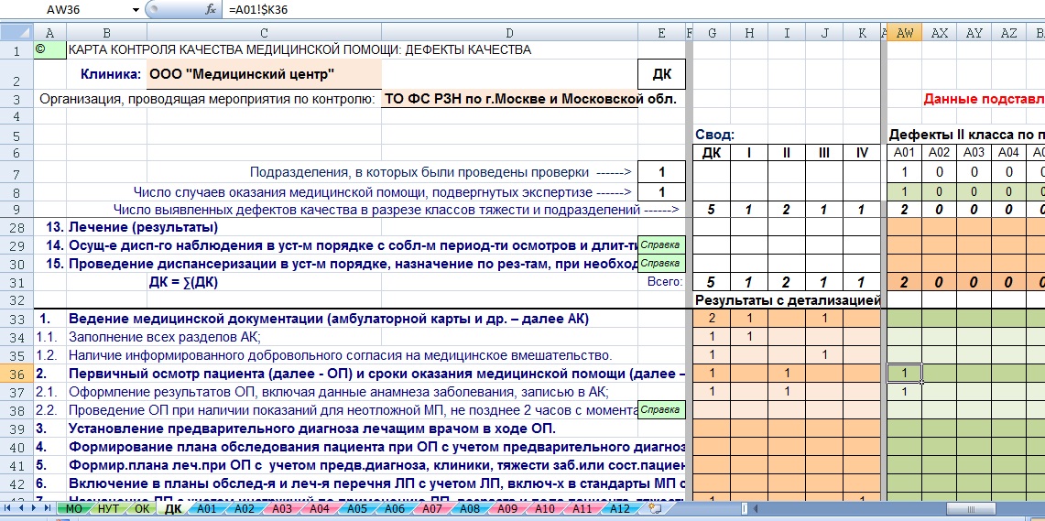Click the Всего: label in row 31
This screenshot has height=521, width=1045.
(665, 282)
